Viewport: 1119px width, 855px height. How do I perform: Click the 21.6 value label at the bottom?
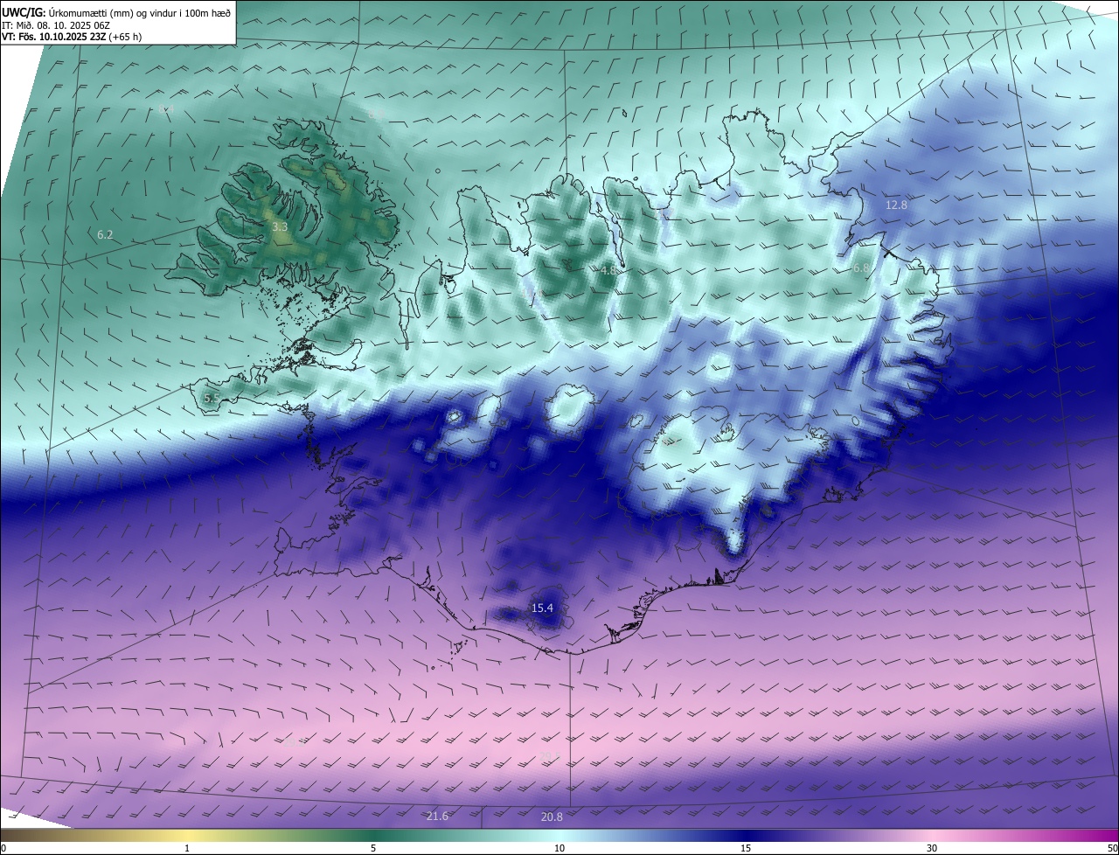click(x=437, y=816)
